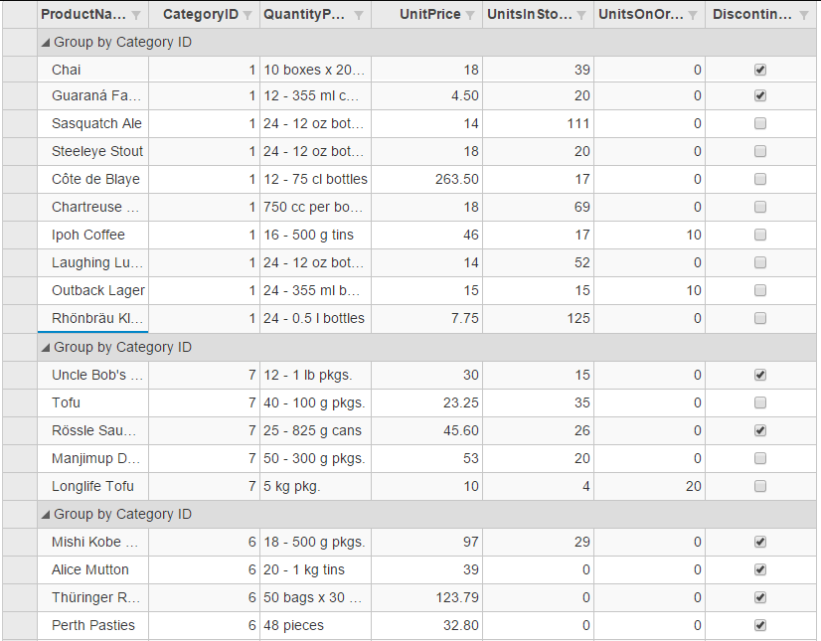Check Discontinued checkbox for Sasquatch Ale
Viewport: 821px width, 641px height.
click(760, 124)
